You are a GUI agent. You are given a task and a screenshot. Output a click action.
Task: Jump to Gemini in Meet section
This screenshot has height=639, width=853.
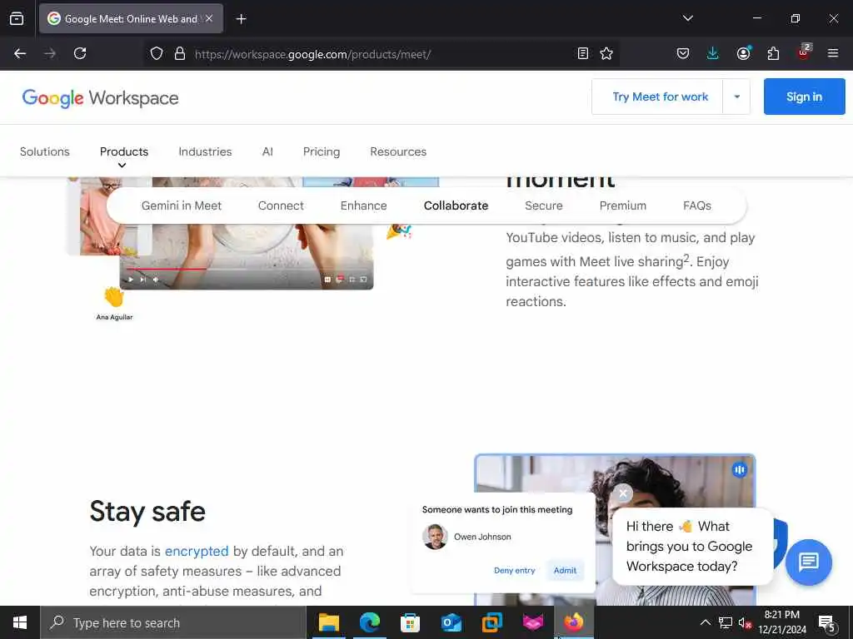coord(181,206)
